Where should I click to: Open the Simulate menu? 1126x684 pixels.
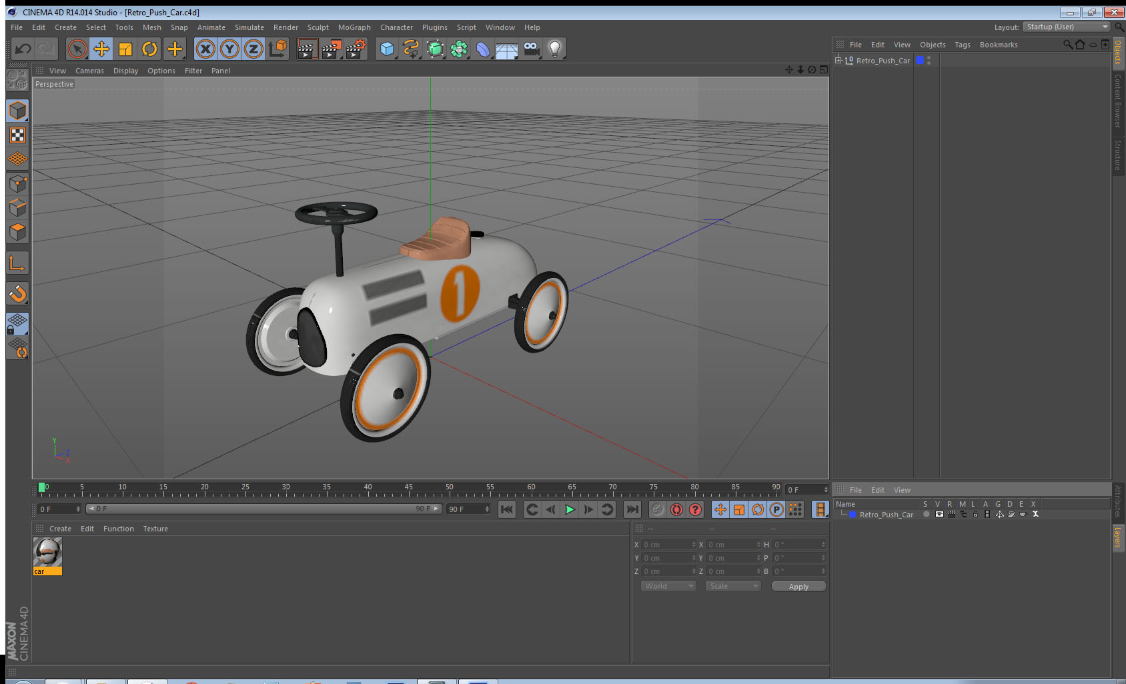[249, 27]
